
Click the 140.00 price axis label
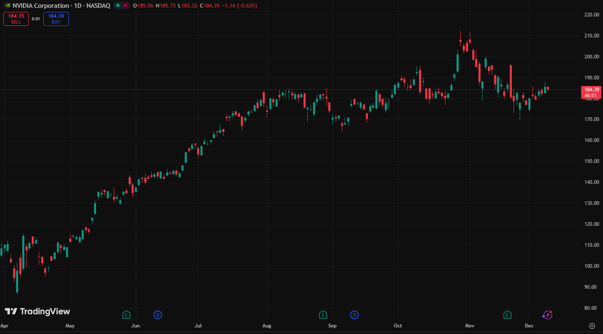pyautogui.click(x=591, y=182)
